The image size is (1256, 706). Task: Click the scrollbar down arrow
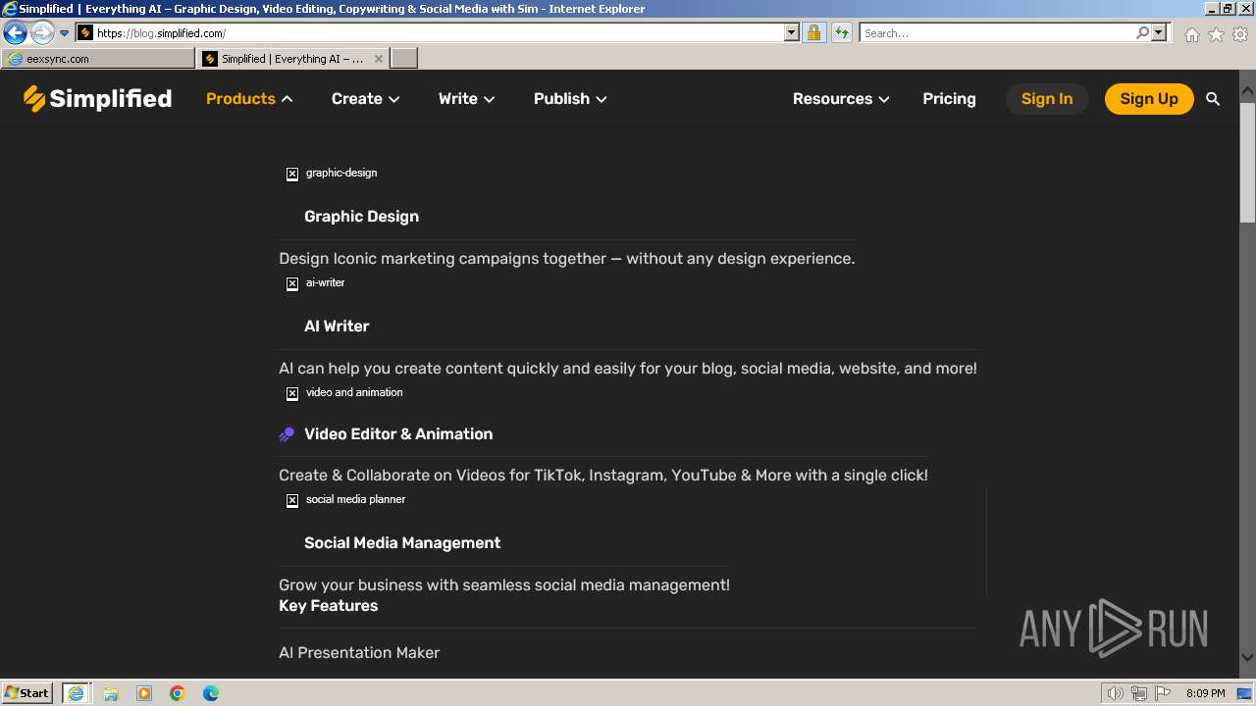pos(1247,658)
